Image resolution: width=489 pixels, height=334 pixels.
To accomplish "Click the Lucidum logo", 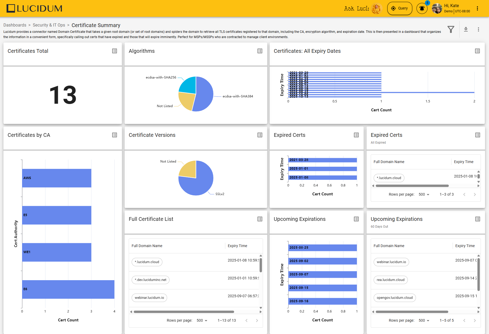I will tap(34, 8).
